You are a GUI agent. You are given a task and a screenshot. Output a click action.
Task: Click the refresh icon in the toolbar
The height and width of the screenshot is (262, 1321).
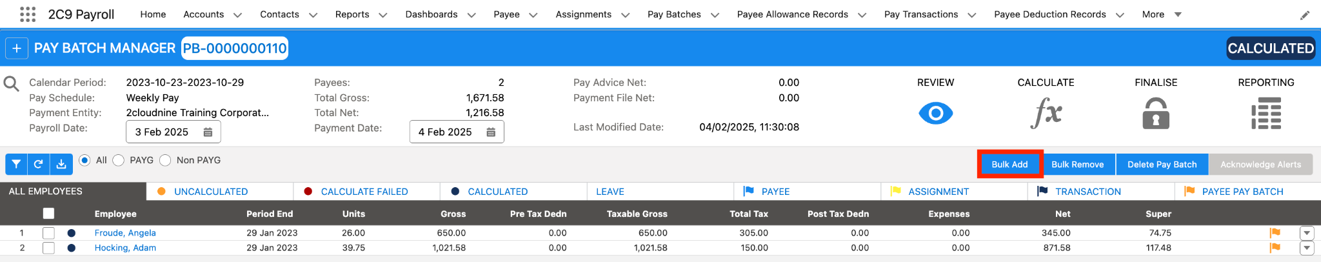click(38, 164)
